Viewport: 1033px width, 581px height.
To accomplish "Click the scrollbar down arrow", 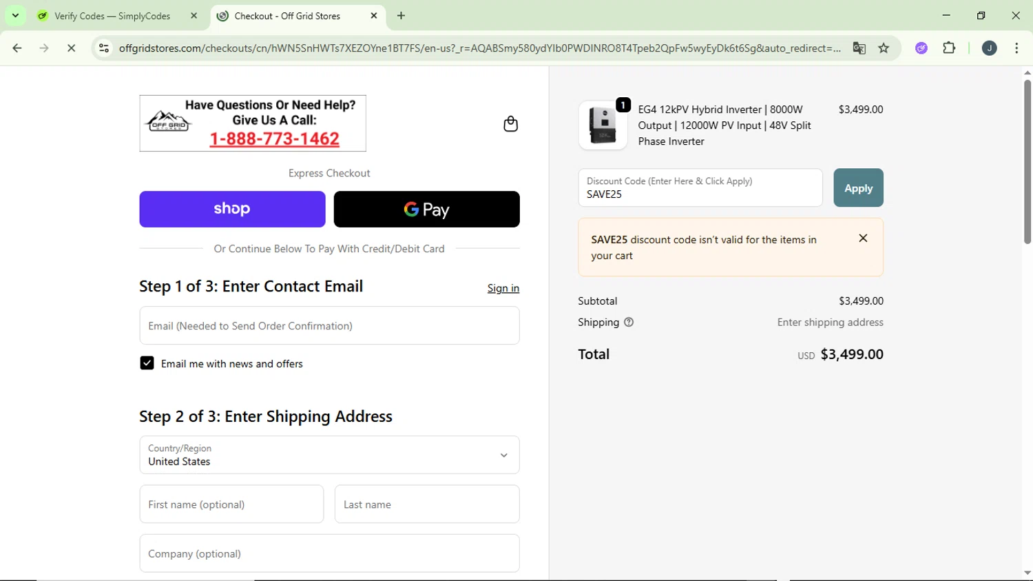I will point(1027,573).
